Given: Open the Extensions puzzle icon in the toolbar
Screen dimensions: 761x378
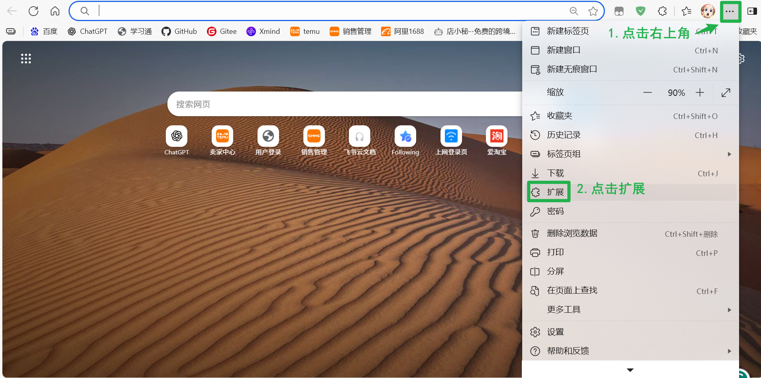Looking at the screenshot, I should click(662, 11).
